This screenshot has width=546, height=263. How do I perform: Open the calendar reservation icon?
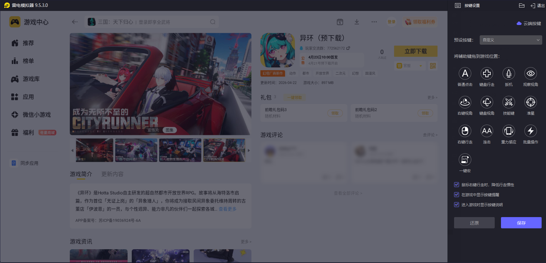pos(340,22)
